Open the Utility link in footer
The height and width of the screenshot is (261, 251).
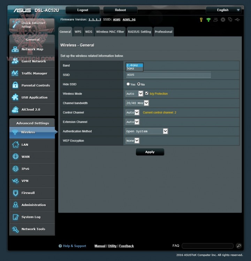pos(112,246)
